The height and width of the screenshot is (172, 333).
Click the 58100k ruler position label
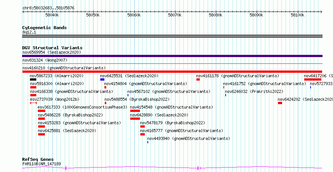297,15
